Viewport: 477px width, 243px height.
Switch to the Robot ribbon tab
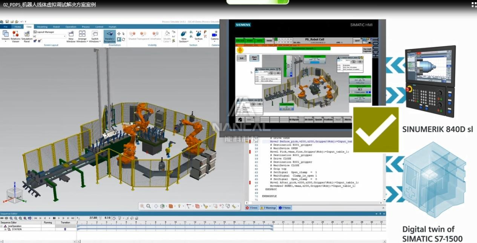tap(56, 27)
